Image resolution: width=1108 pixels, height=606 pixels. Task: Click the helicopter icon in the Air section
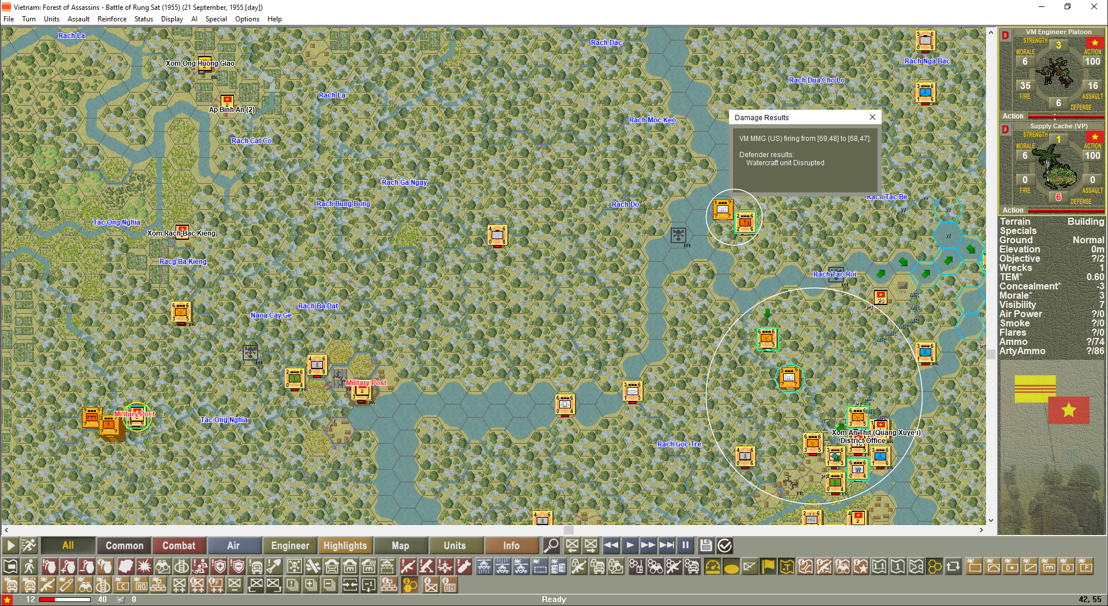[x=484, y=567]
